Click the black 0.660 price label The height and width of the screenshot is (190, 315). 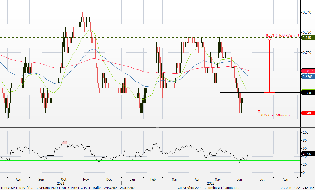point(308,93)
